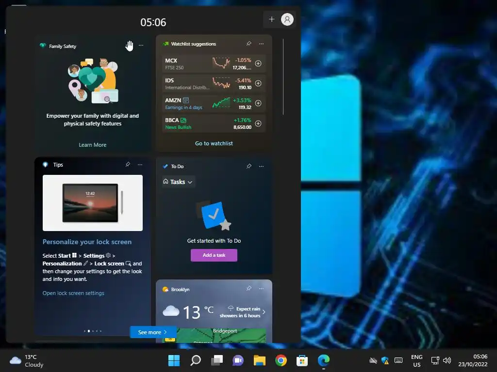Image resolution: width=497 pixels, height=372 pixels.
Task: Open the clock and date in taskbar
Action: coord(473,360)
